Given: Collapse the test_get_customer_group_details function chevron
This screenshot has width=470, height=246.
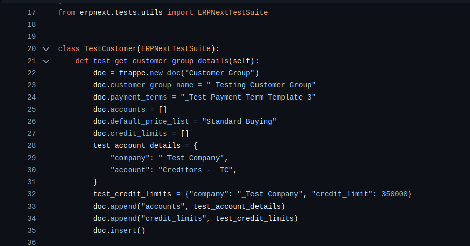Looking at the screenshot, I should point(46,61).
